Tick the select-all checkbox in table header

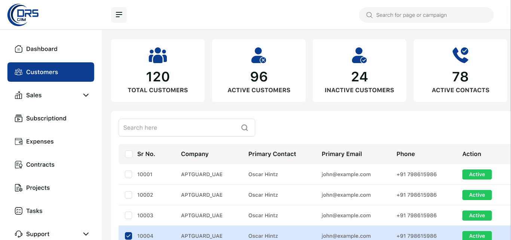129,154
